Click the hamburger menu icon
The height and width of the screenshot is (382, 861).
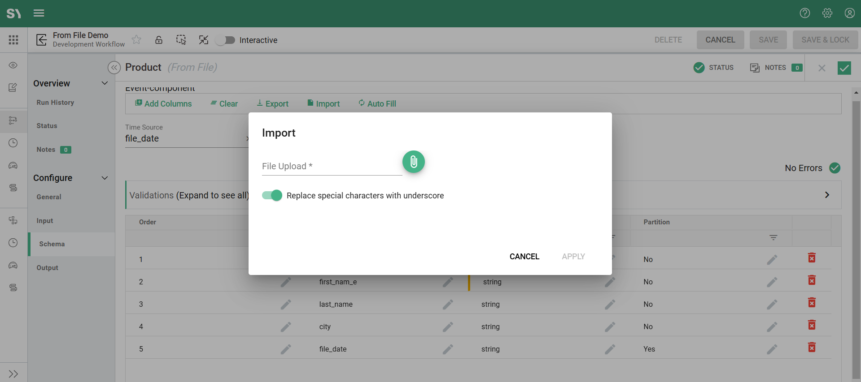coord(39,13)
